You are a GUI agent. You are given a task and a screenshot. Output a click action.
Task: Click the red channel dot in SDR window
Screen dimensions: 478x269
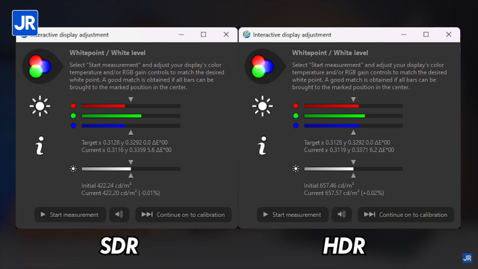click(x=73, y=106)
